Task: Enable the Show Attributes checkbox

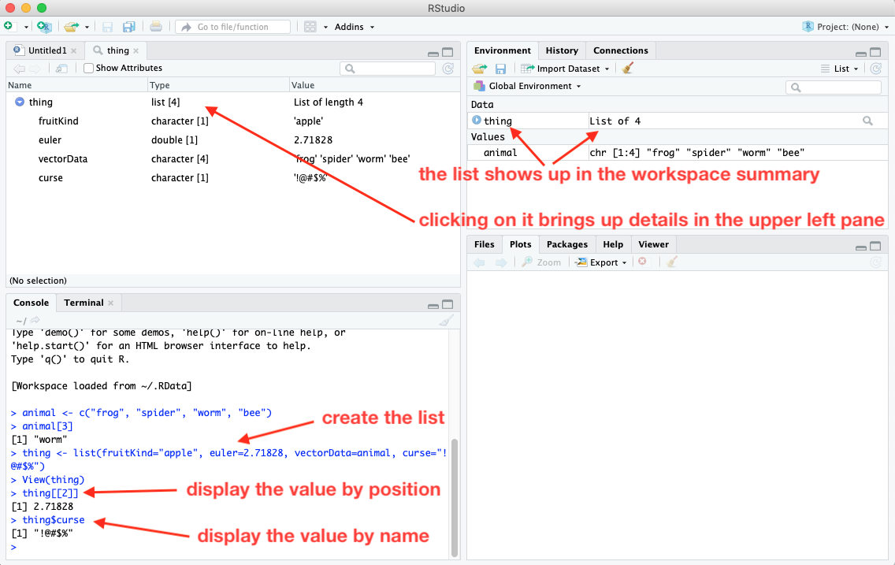Action: coord(88,68)
